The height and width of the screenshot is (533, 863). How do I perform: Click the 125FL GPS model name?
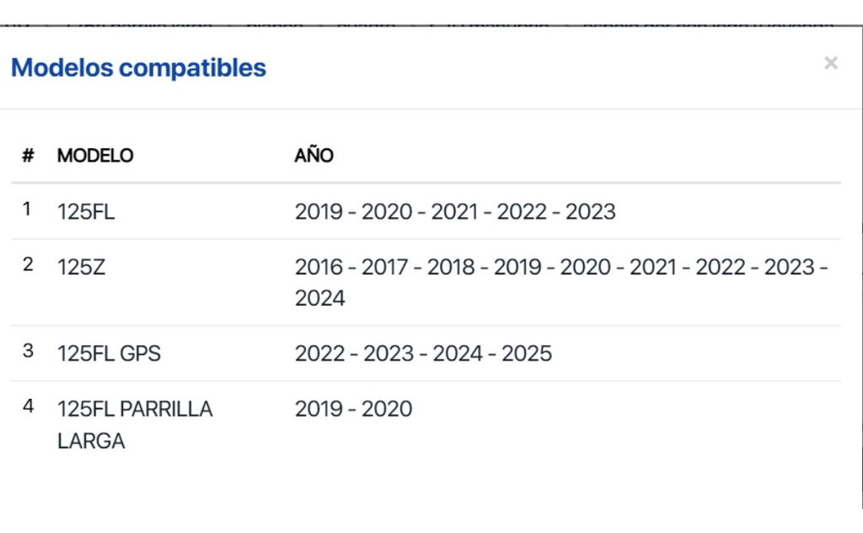tap(109, 354)
